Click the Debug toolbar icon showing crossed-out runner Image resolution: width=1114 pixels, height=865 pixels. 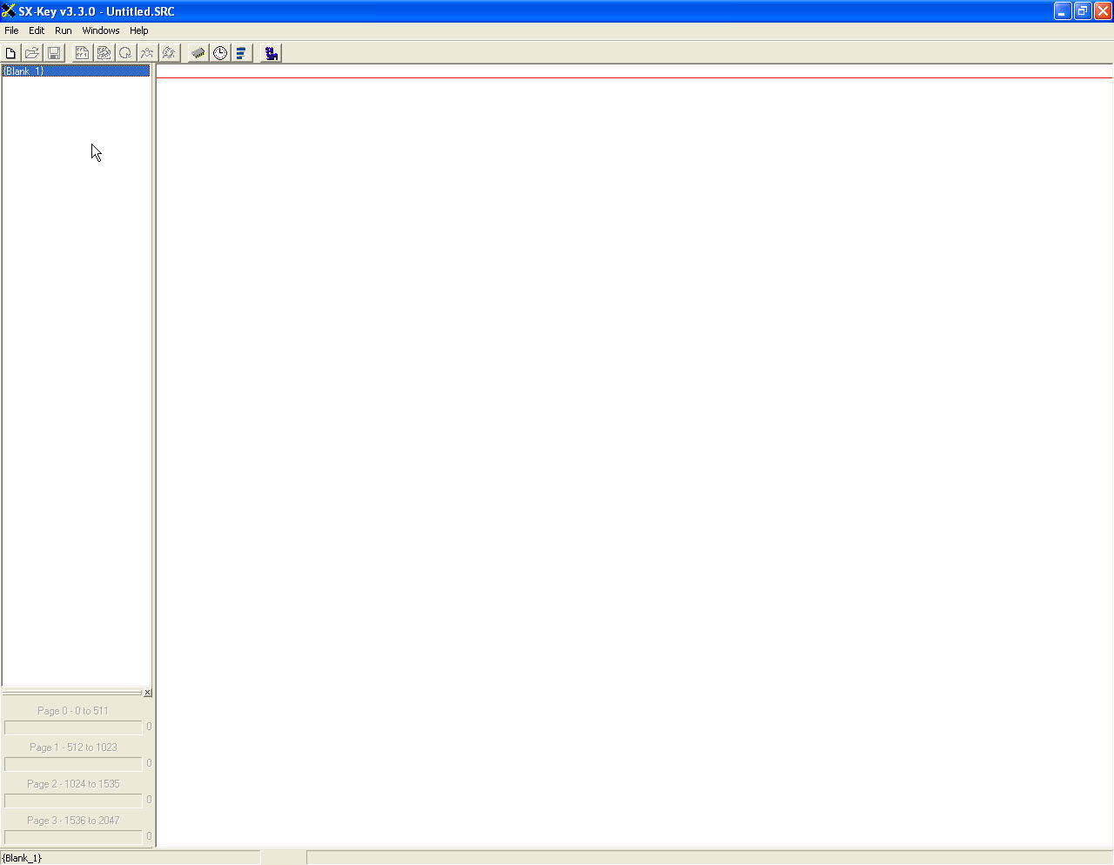[x=169, y=53]
